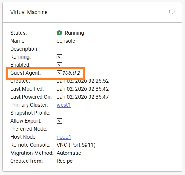Viewport: 185px width, 175px height.
Task: Toggle the Allow Export checkbox
Action: [x=59, y=121]
